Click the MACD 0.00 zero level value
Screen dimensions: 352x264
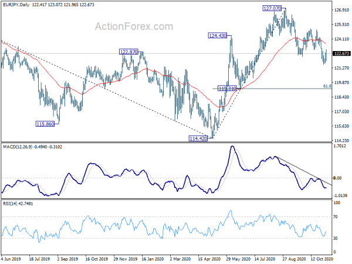[337, 178]
